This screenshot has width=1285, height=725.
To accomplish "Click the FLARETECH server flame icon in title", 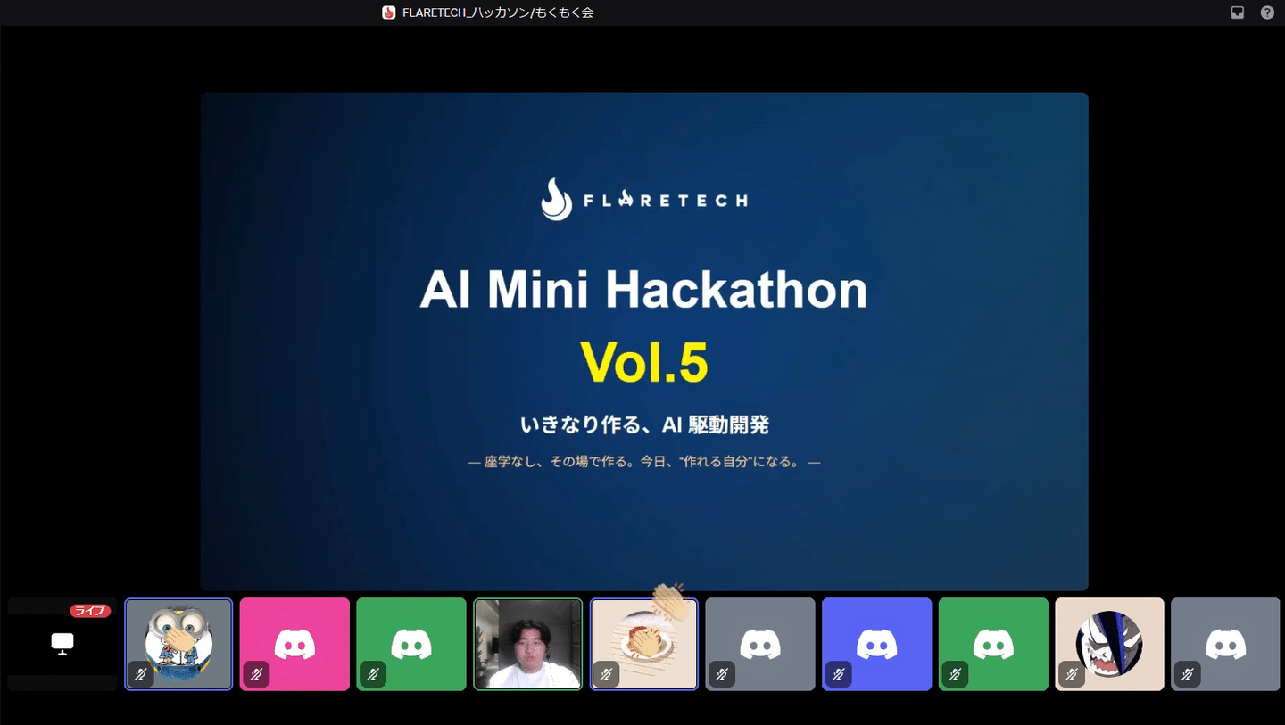I will click(x=389, y=12).
